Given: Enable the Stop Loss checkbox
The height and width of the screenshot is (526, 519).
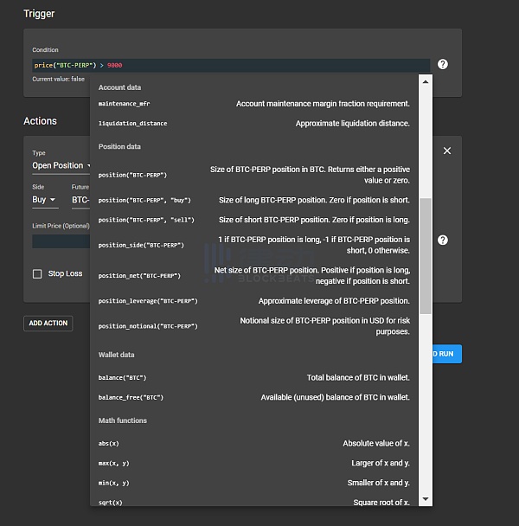Looking at the screenshot, I should [37, 274].
